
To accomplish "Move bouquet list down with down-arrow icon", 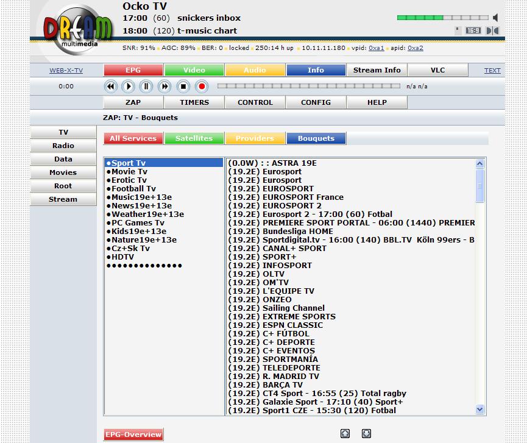I will point(366,434).
